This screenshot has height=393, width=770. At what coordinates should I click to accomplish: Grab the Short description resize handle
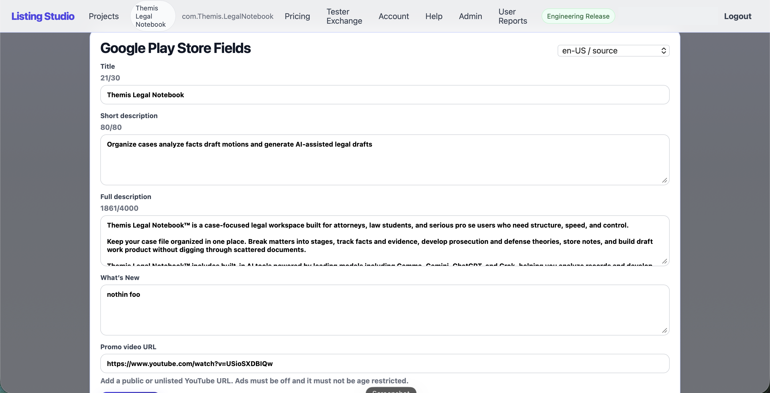665,180
